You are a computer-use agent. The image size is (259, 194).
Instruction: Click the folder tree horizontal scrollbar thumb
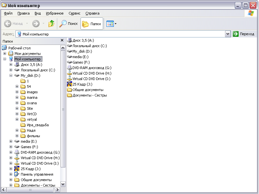tap(30, 190)
